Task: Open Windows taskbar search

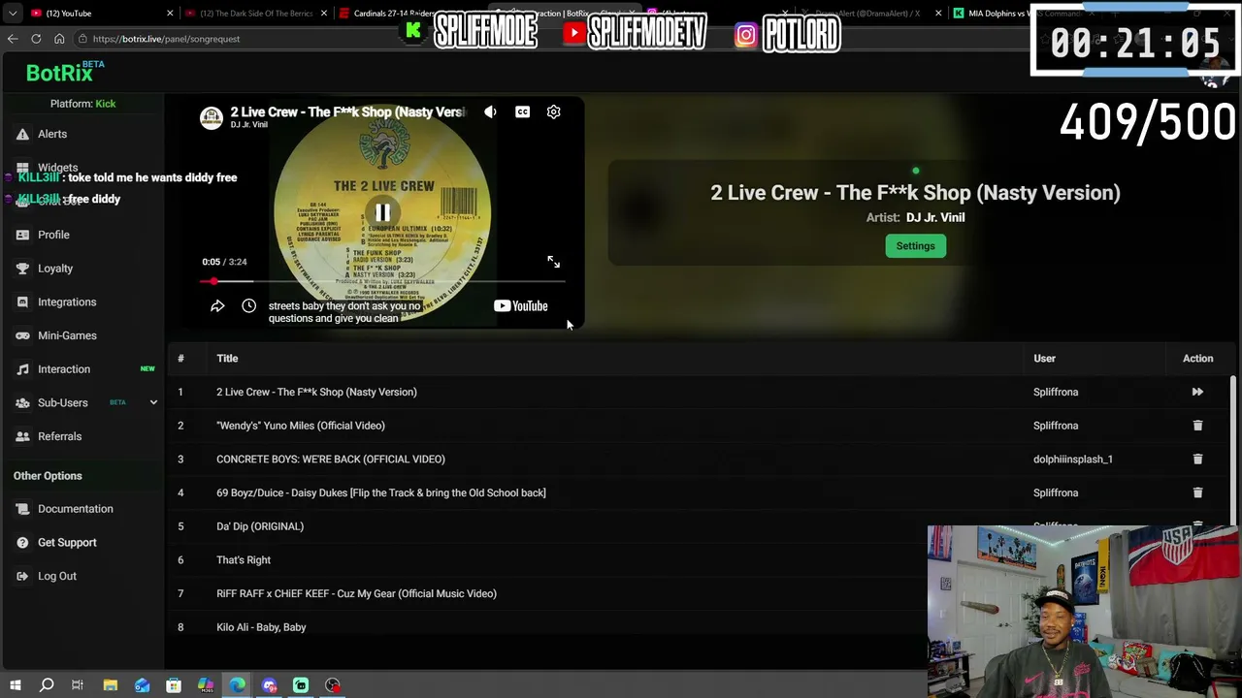Action: (46, 685)
